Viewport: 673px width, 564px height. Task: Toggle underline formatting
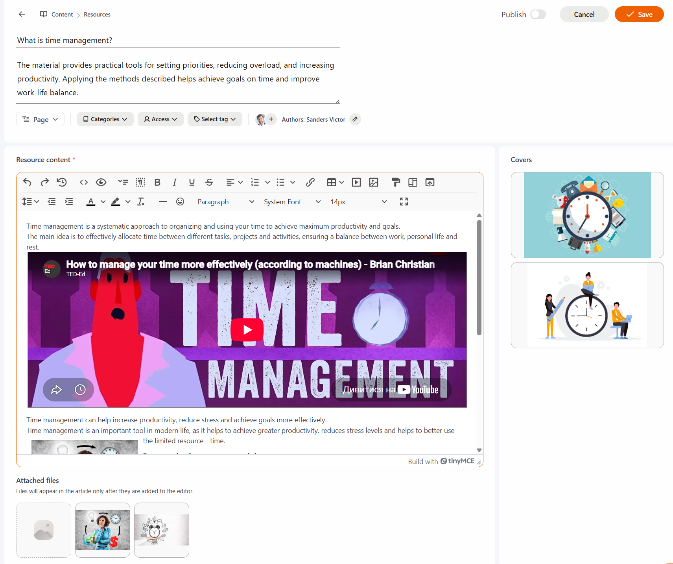coord(192,182)
